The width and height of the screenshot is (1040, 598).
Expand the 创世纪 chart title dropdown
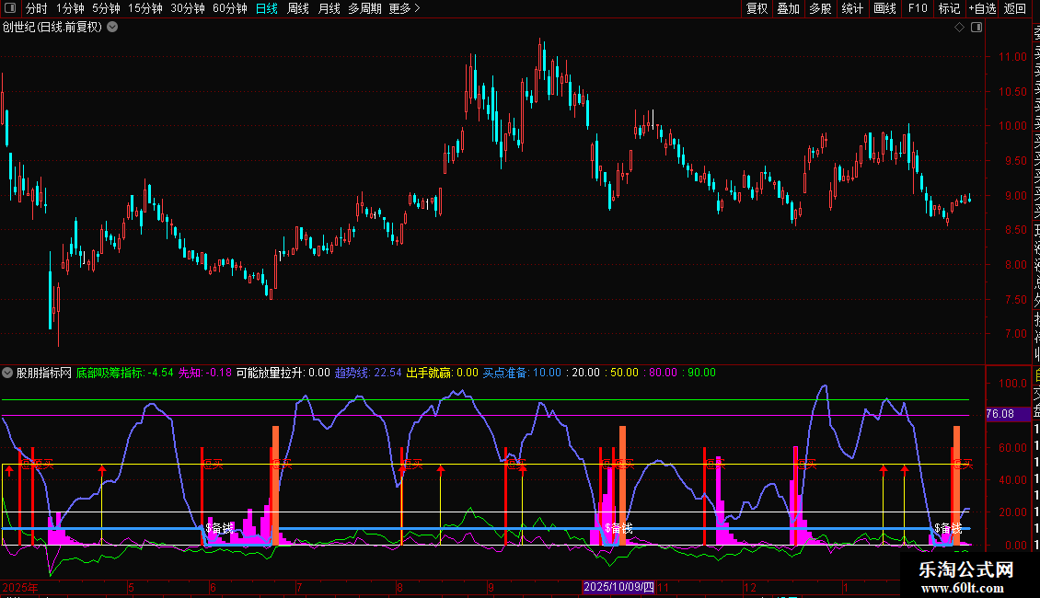[x=112, y=27]
